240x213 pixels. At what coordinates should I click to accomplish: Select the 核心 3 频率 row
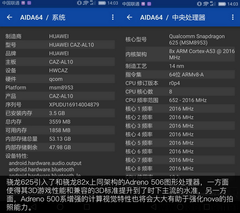coord(180,126)
